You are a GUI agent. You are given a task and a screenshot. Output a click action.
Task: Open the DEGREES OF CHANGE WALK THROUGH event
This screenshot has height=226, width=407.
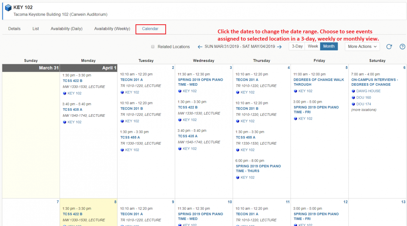318,82
